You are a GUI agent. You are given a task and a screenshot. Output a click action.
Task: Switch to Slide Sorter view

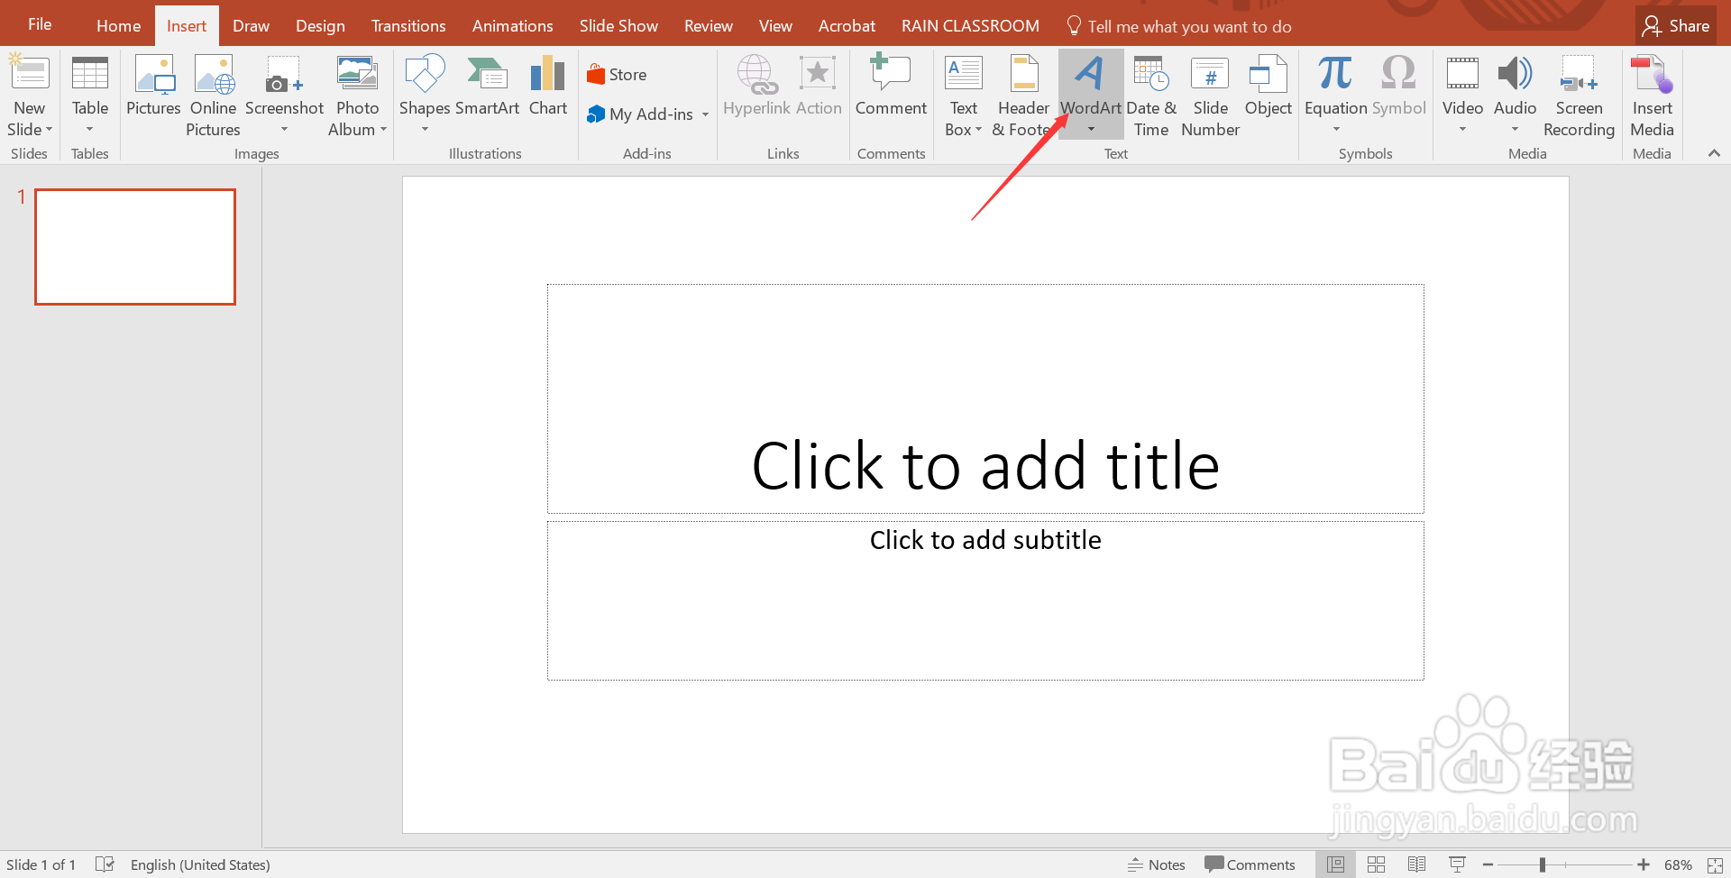point(1376,864)
